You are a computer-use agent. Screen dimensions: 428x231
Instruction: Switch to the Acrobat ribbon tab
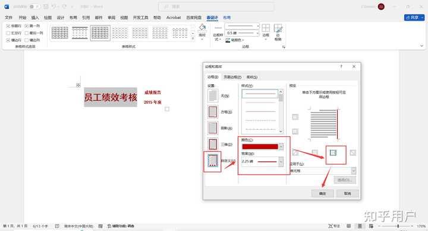(x=174, y=17)
